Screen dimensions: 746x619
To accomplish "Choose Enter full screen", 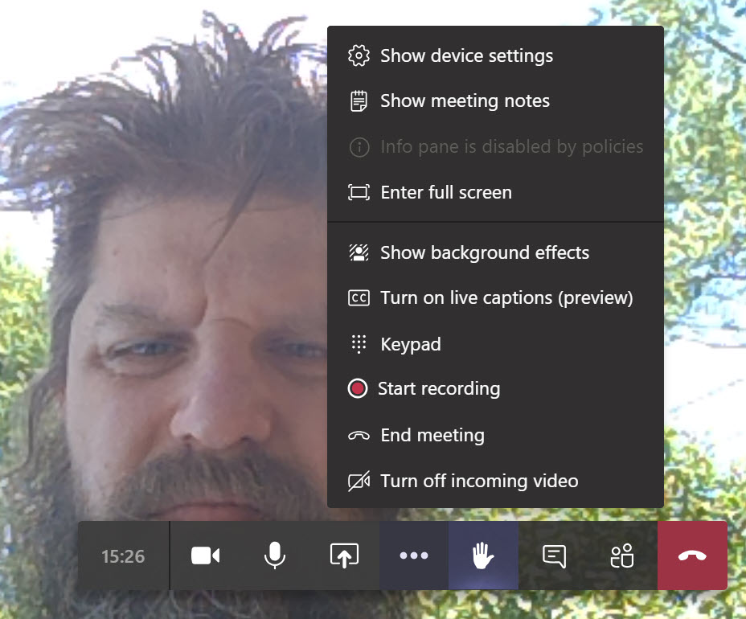I will tap(446, 192).
